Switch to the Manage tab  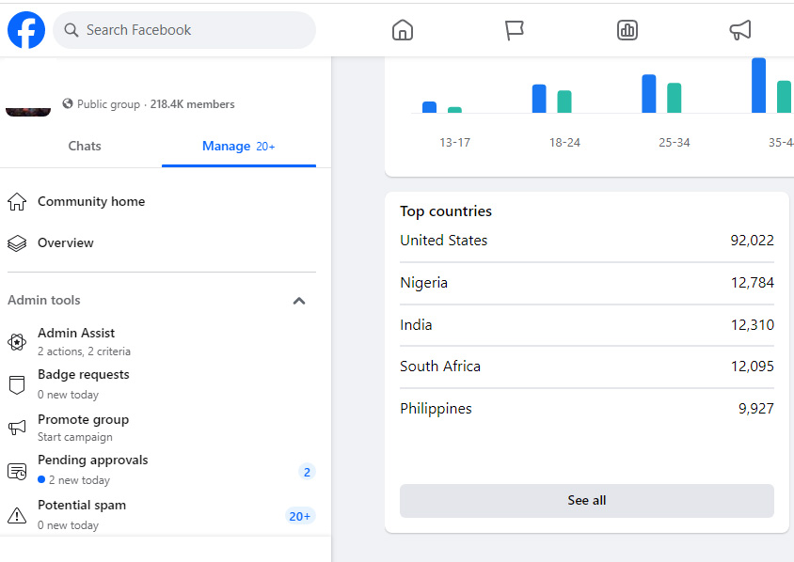point(239,147)
